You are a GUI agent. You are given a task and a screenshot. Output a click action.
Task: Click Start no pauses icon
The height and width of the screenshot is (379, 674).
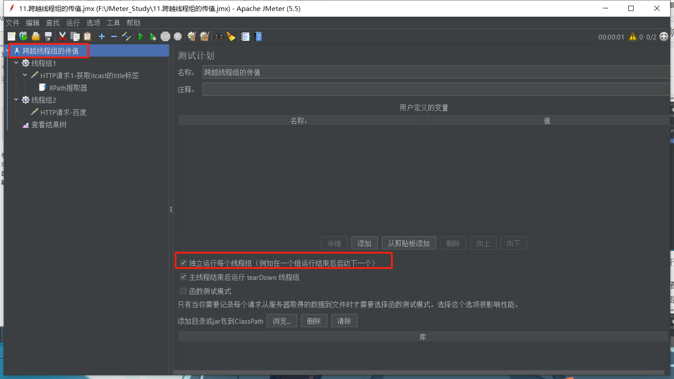[153, 36]
